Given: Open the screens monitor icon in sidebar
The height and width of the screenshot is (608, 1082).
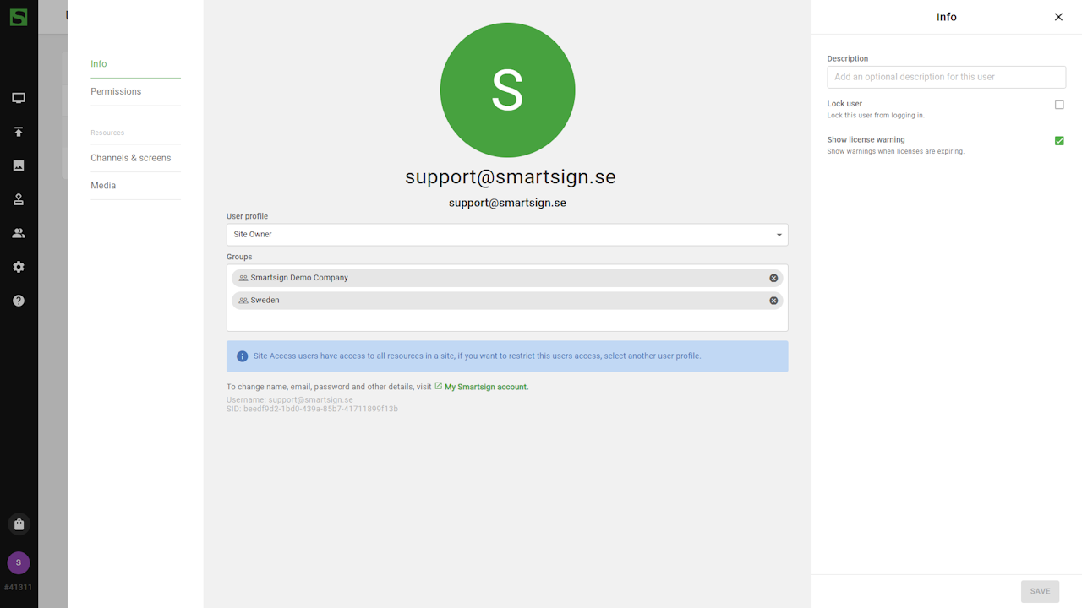Looking at the screenshot, I should (x=19, y=98).
